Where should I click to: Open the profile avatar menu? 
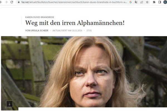[x=165, y=2]
